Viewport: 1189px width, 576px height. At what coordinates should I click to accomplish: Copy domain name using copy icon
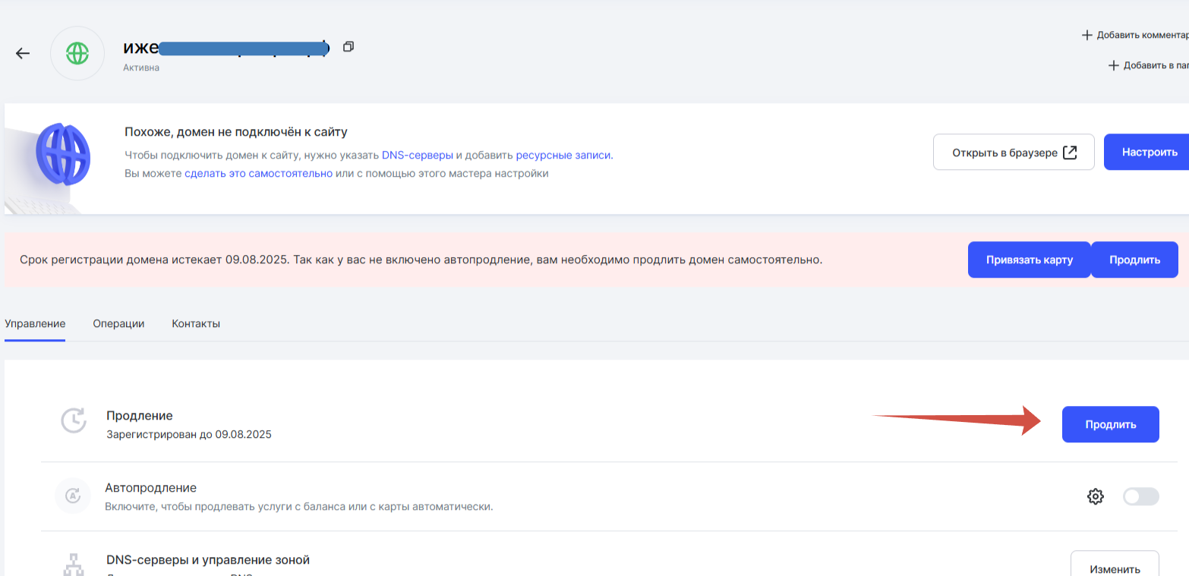click(348, 47)
